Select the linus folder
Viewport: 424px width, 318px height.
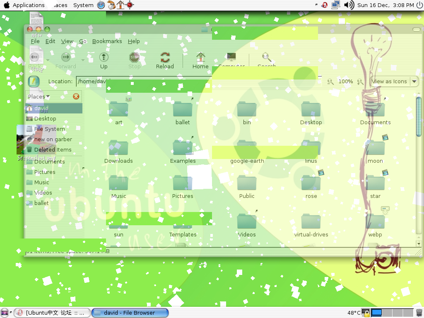311,152
